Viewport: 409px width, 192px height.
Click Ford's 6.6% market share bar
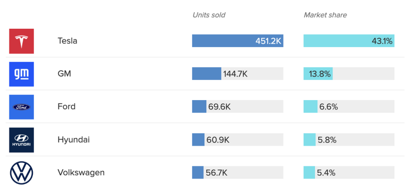[311, 107]
